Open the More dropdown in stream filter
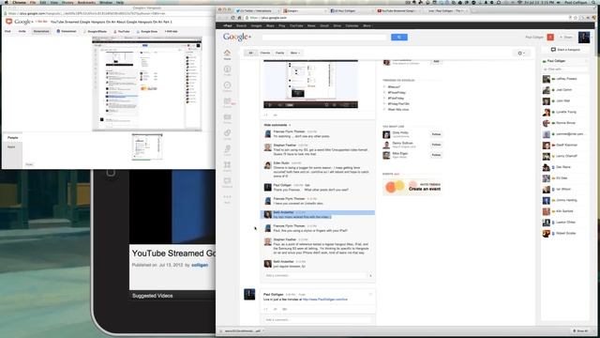 point(294,53)
